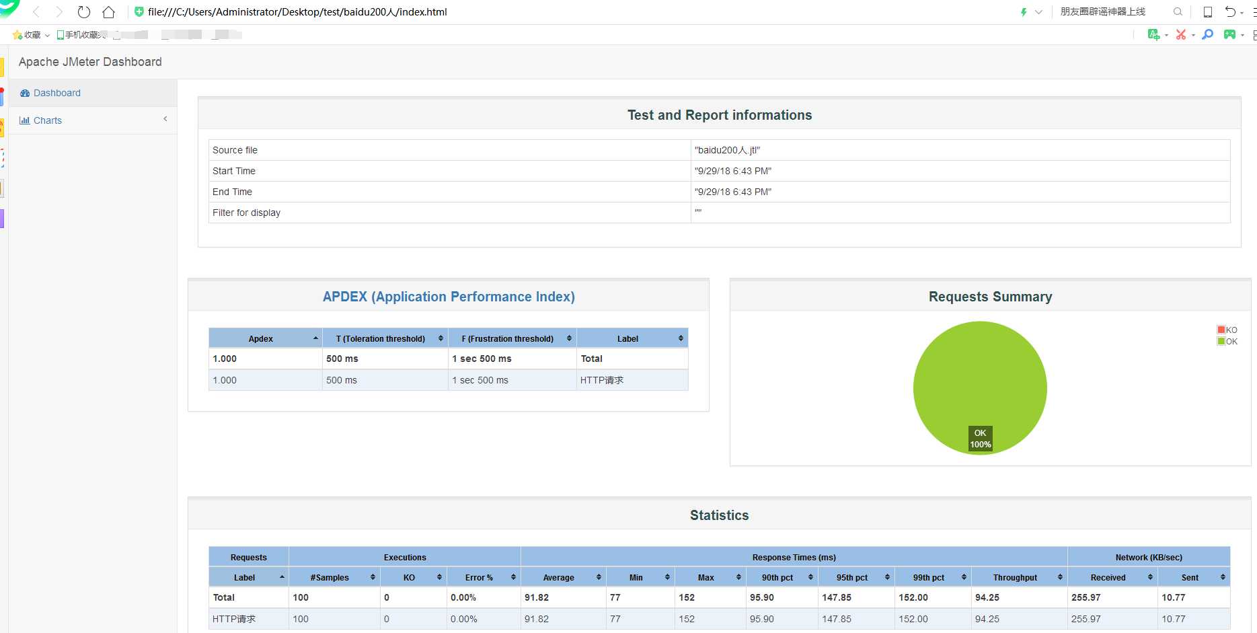Open the Dashboard sidebar link
The height and width of the screenshot is (633, 1257).
[x=57, y=93]
